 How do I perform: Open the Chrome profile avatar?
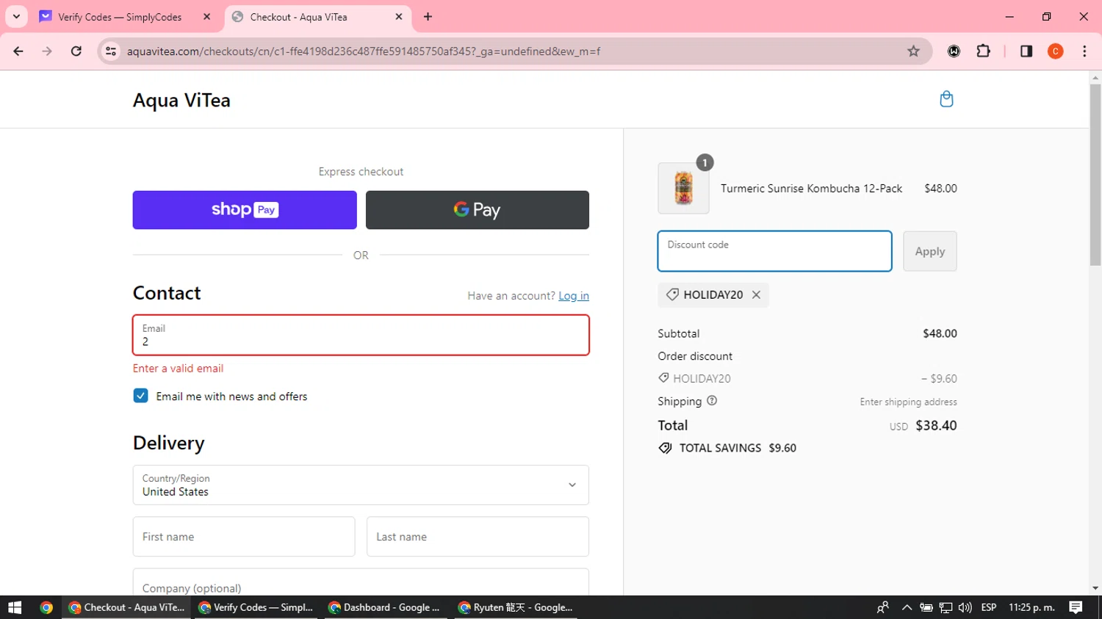1055,51
